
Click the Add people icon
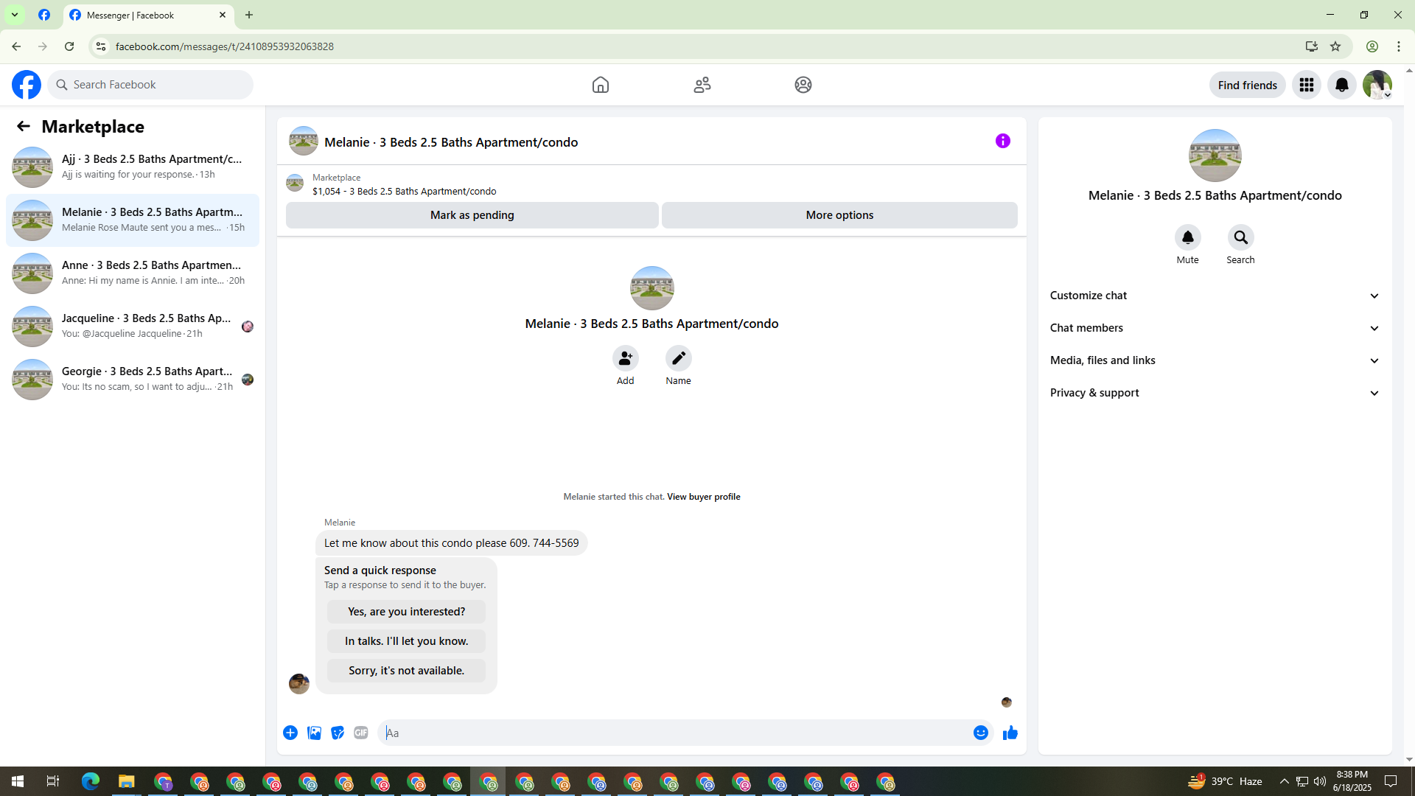pyautogui.click(x=626, y=358)
